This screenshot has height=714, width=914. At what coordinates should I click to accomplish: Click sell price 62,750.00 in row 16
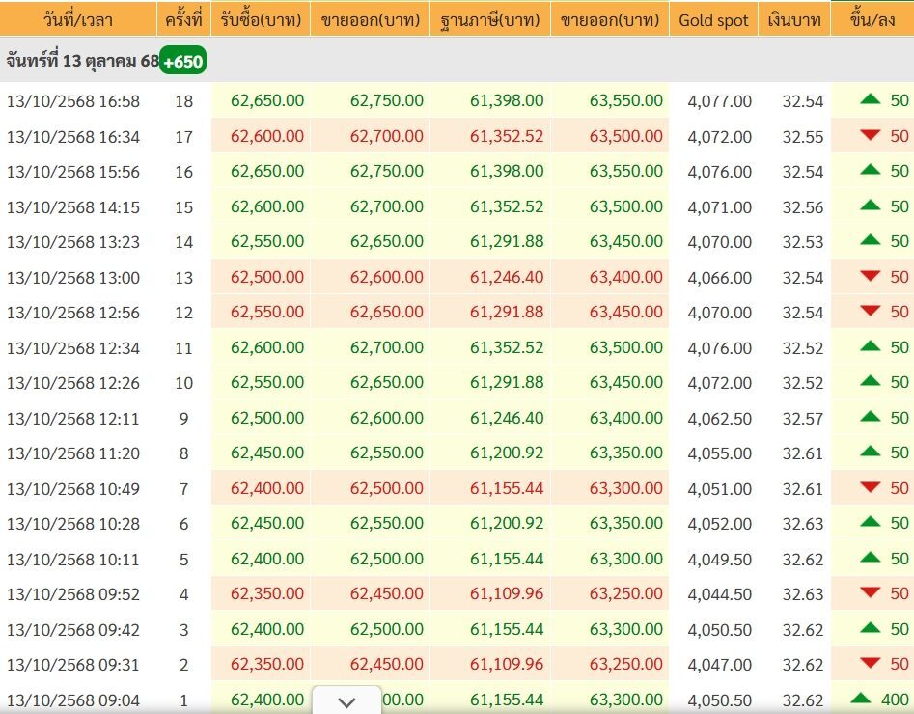(x=387, y=172)
